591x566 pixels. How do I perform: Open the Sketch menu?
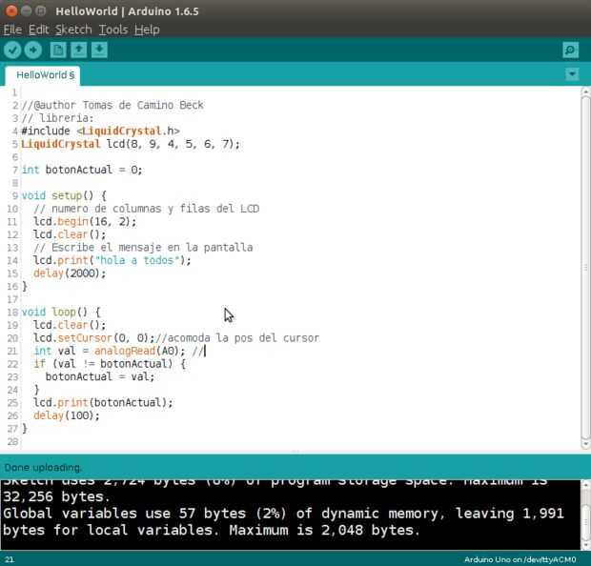tap(73, 30)
